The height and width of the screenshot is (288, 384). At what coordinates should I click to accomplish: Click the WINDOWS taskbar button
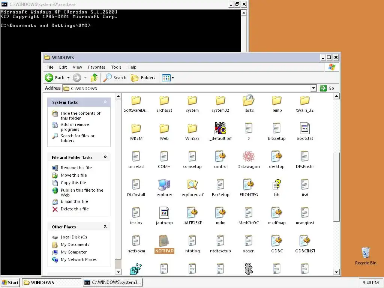pyautogui.click(x=52, y=282)
